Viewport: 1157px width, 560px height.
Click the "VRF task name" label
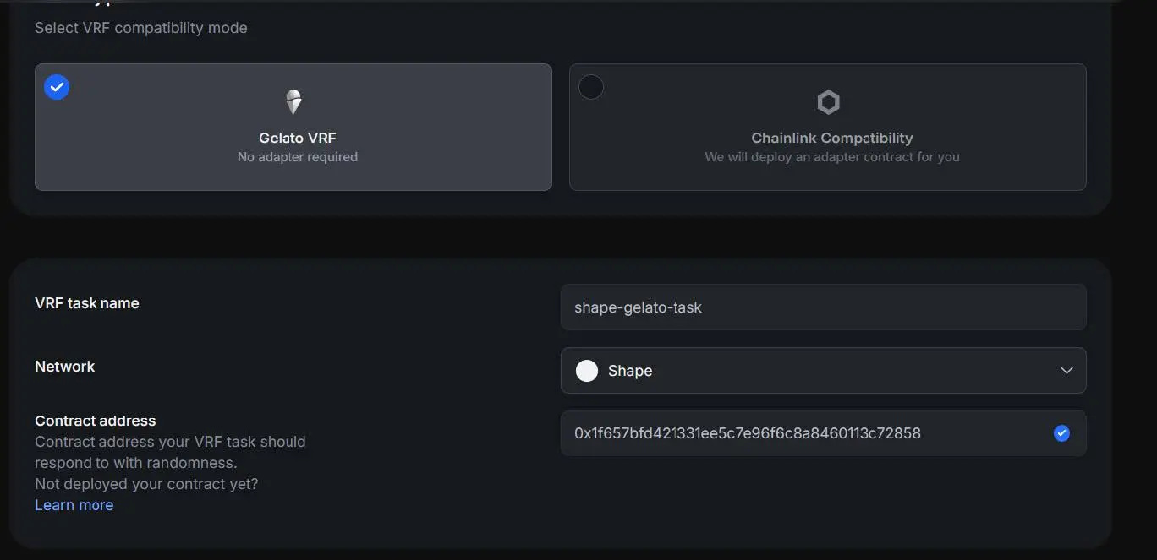point(86,303)
